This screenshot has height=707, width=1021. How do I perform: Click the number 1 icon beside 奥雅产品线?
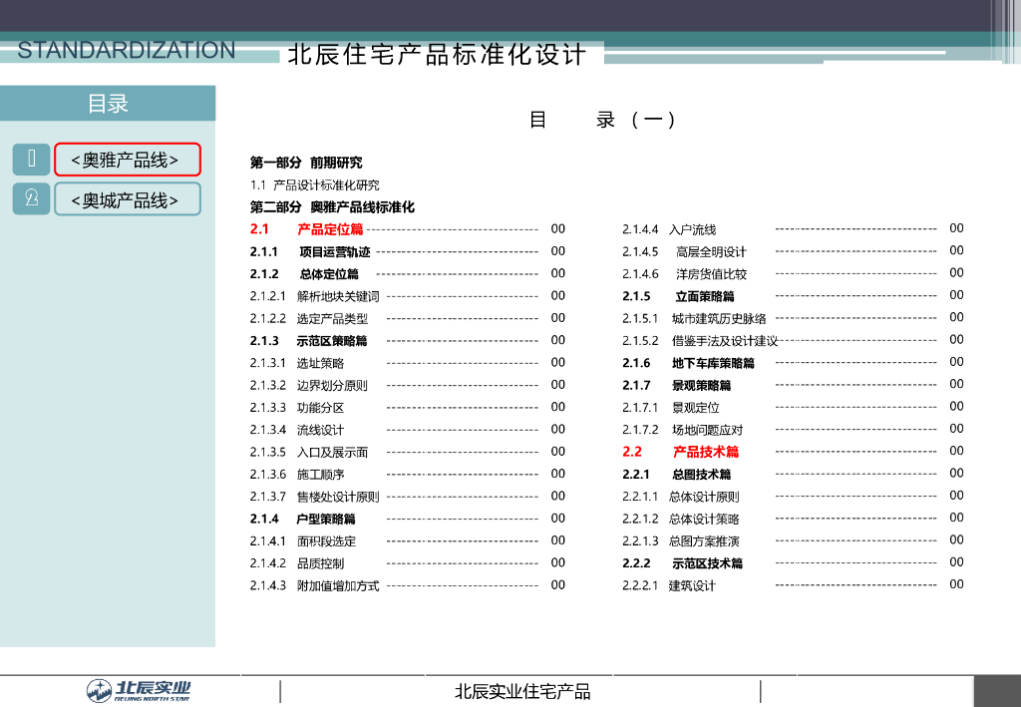[x=32, y=160]
